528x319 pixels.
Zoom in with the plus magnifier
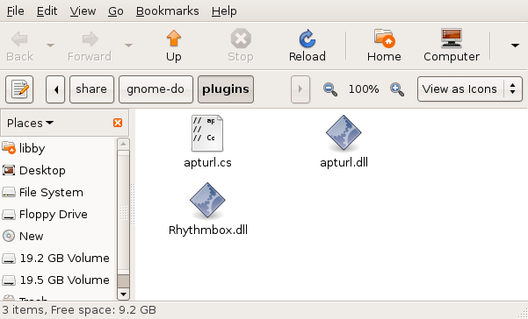coord(397,89)
